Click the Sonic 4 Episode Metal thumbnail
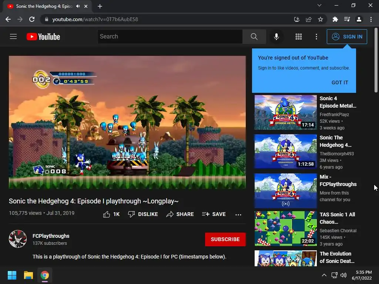Image resolution: width=379 pixels, height=284 pixels. click(x=285, y=112)
